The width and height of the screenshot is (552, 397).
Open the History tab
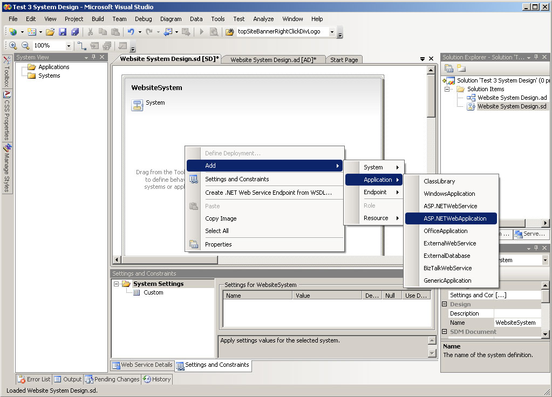click(x=157, y=379)
